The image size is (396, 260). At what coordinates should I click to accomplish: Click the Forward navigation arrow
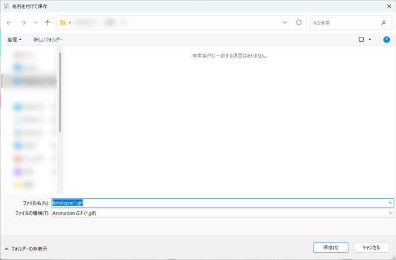(x=23, y=23)
